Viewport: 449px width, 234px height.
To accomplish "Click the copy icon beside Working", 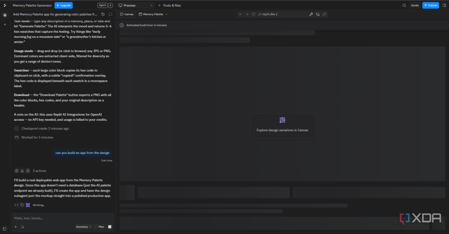I will pos(22,205).
